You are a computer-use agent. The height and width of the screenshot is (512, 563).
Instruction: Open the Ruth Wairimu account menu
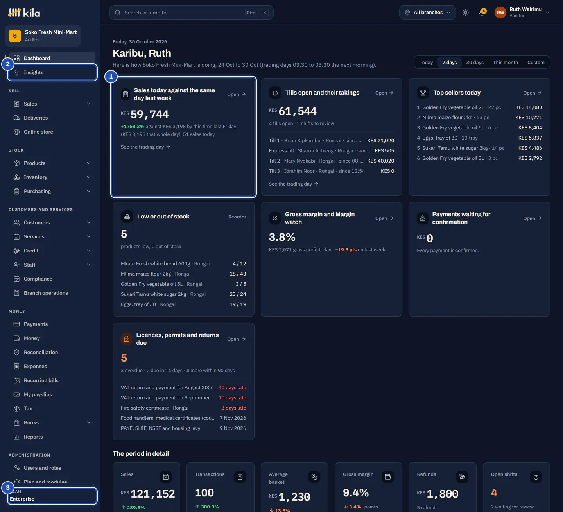522,13
